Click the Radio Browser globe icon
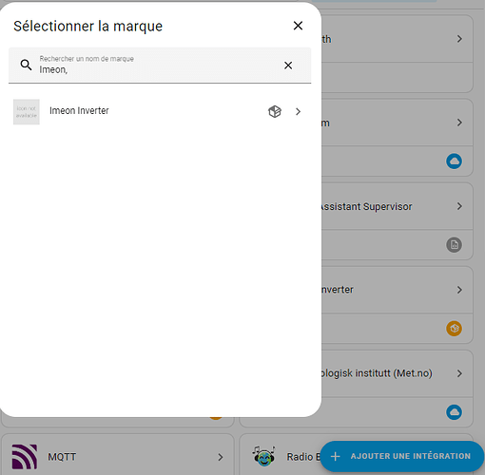The height and width of the screenshot is (475, 485). point(264,456)
